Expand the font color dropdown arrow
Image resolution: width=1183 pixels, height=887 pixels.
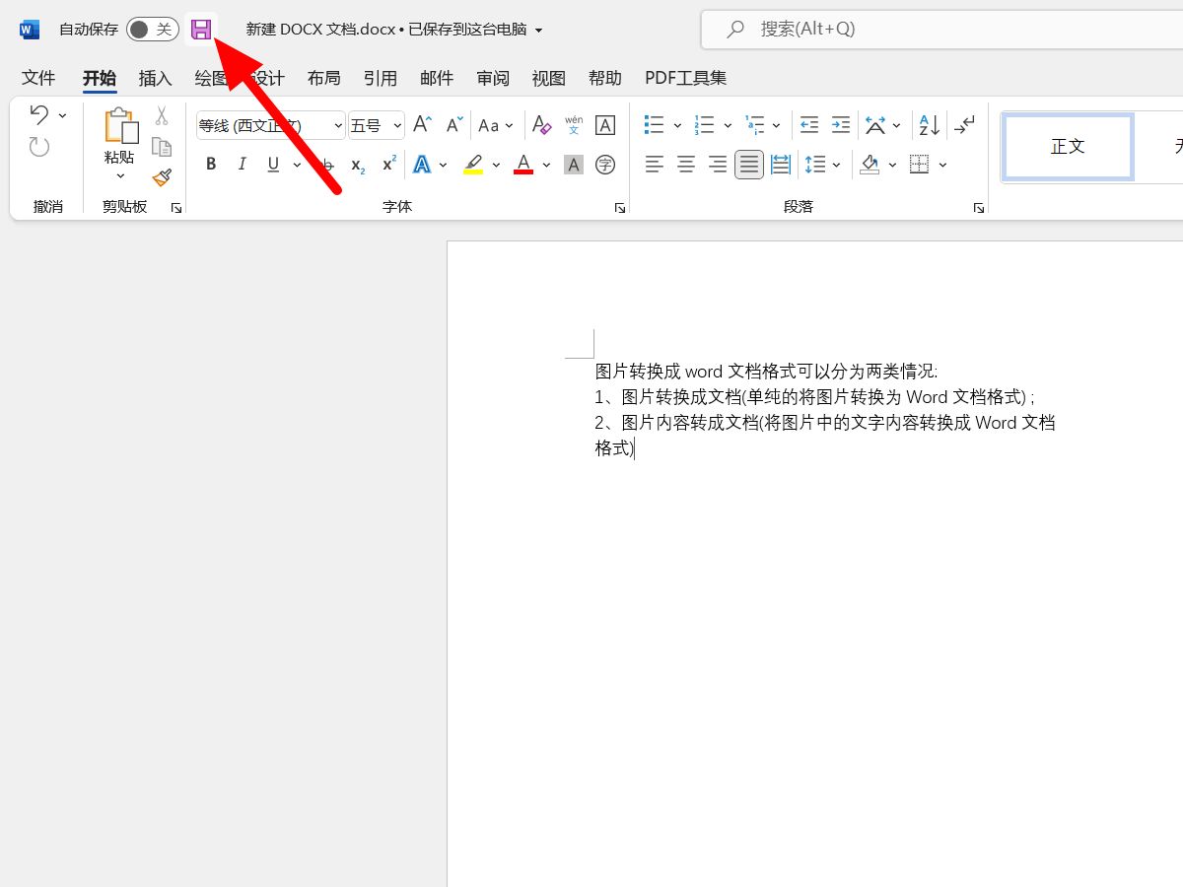(546, 165)
